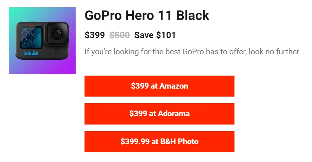Click the product description sentence
This screenshot has height=162, width=312.
[x=193, y=52]
